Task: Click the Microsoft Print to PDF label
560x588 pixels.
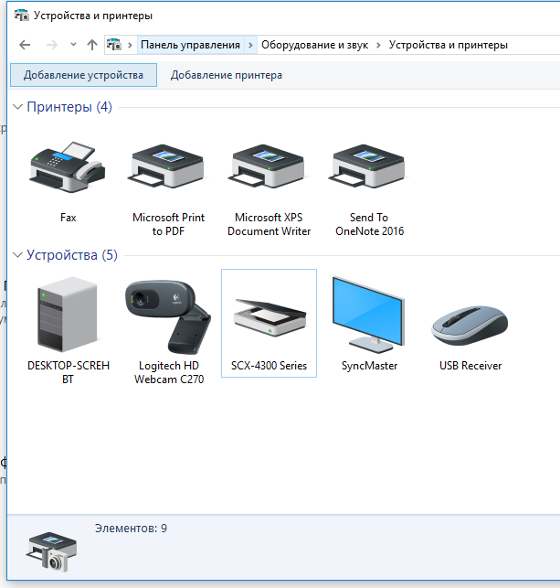Action: tap(168, 224)
